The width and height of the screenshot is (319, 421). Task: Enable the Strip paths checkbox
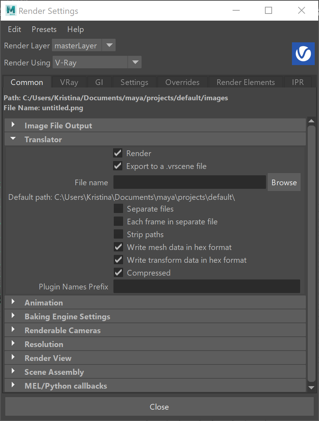click(118, 234)
